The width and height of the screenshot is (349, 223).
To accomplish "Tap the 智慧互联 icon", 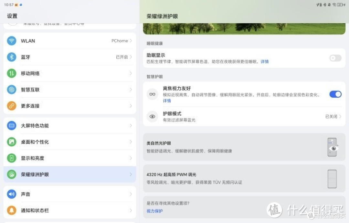I will coord(12,90).
